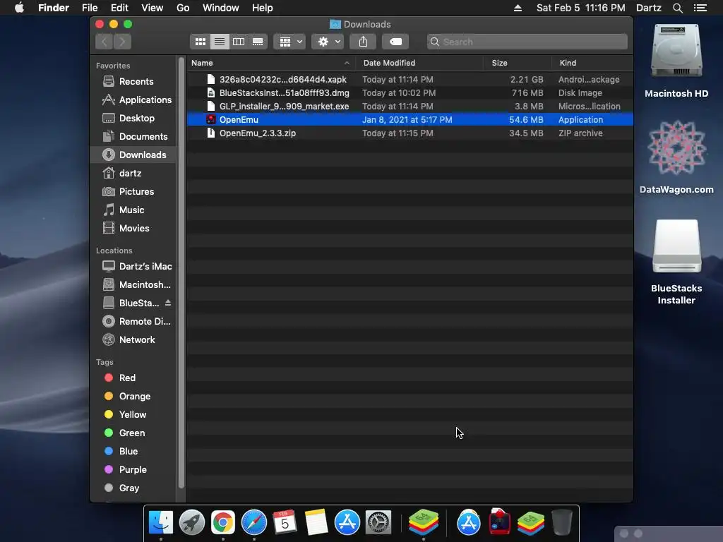Click the Search field in Finder

(x=527, y=42)
